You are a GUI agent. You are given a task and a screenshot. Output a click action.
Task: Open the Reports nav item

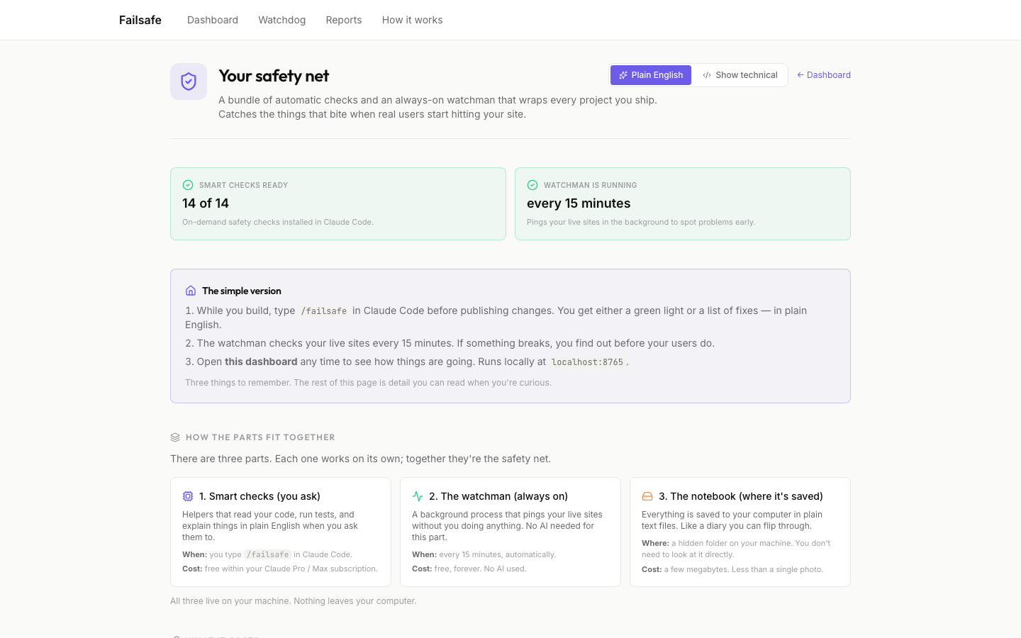344,20
